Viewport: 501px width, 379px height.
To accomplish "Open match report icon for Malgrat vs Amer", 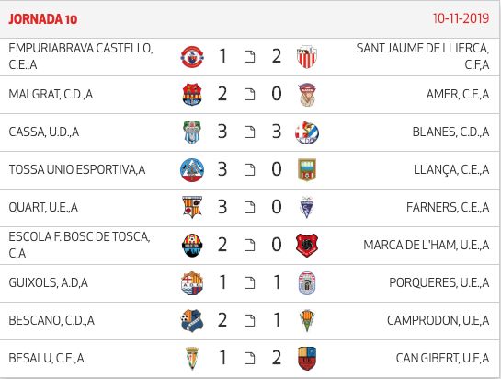I will [x=249, y=95].
